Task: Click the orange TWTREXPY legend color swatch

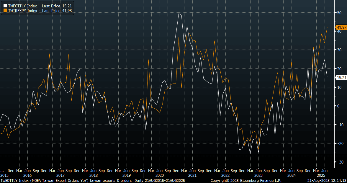Action: click(x=5, y=11)
